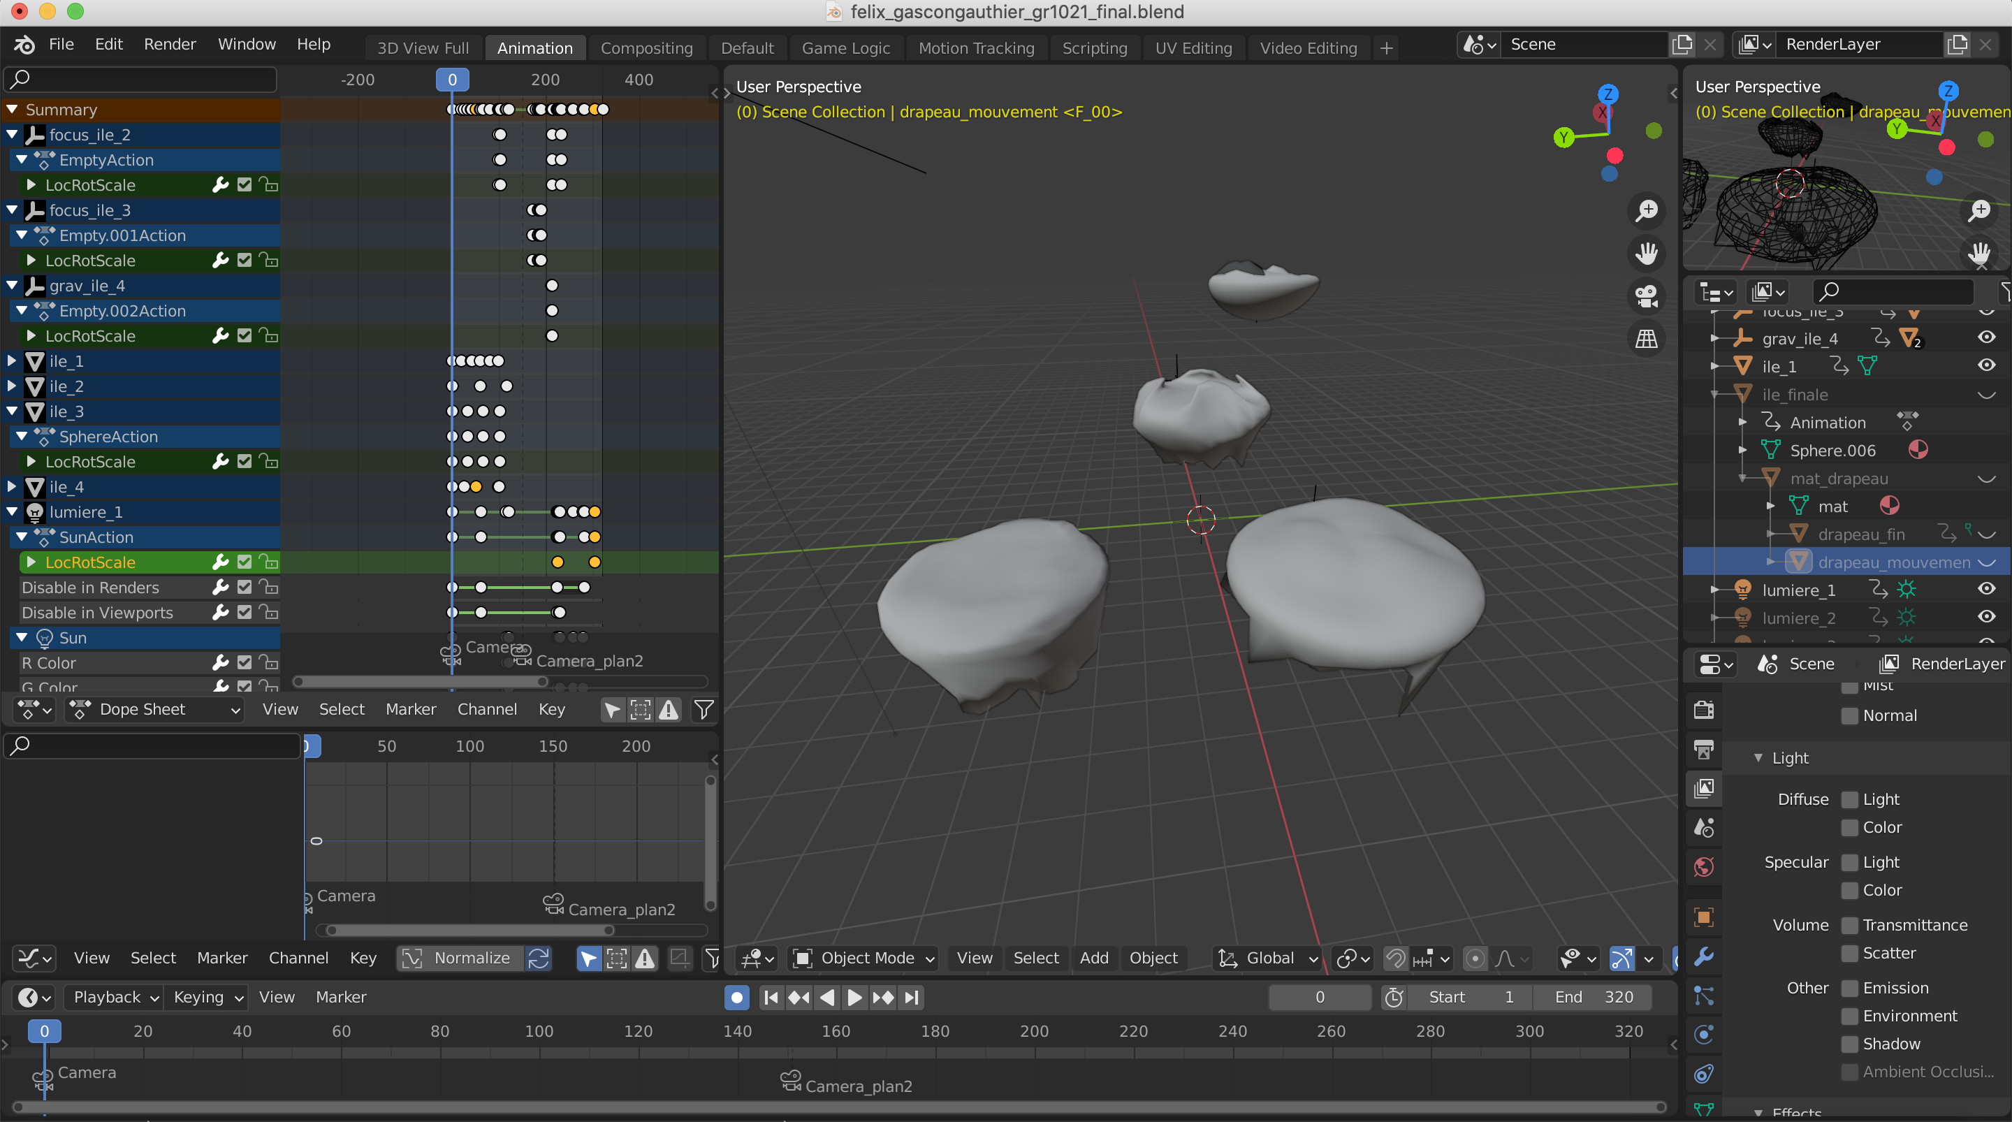Collapse the focus_ile_2 channel group
The height and width of the screenshot is (1122, 2012).
pos(12,134)
